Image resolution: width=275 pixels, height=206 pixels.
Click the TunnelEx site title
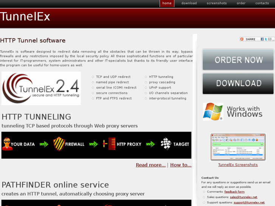tap(25, 17)
